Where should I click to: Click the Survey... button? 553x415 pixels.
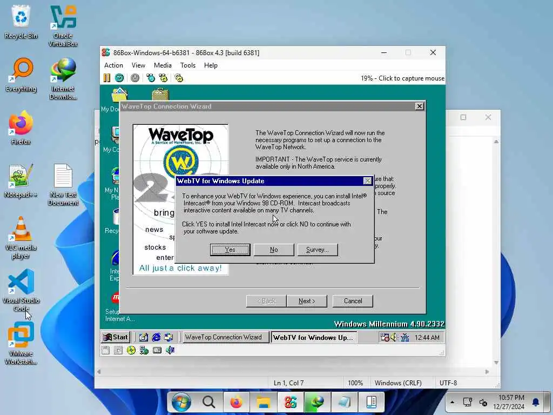click(317, 250)
